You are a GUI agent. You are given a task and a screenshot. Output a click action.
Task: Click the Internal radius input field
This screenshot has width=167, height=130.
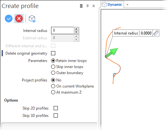click(63, 30)
